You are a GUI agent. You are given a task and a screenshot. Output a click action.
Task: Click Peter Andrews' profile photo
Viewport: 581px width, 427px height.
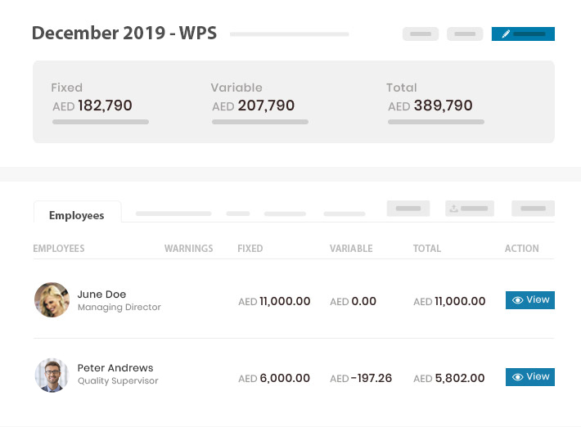point(52,375)
